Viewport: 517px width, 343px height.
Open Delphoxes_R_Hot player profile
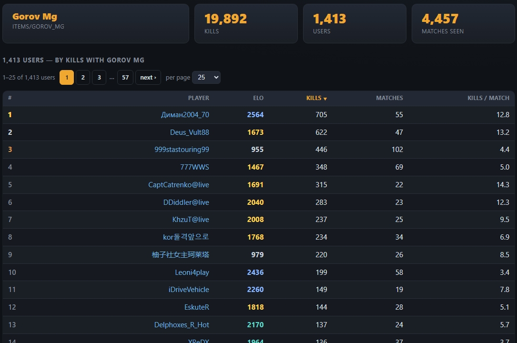point(182,325)
